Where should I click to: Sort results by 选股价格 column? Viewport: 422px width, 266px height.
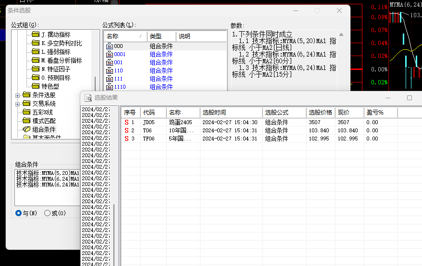pos(321,113)
